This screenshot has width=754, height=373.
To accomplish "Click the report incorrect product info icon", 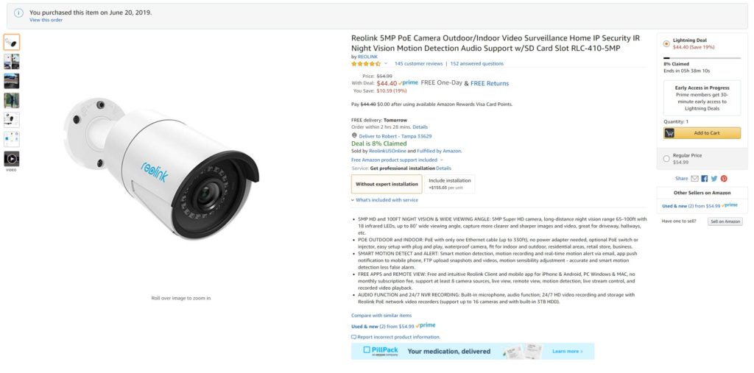I will [354, 337].
